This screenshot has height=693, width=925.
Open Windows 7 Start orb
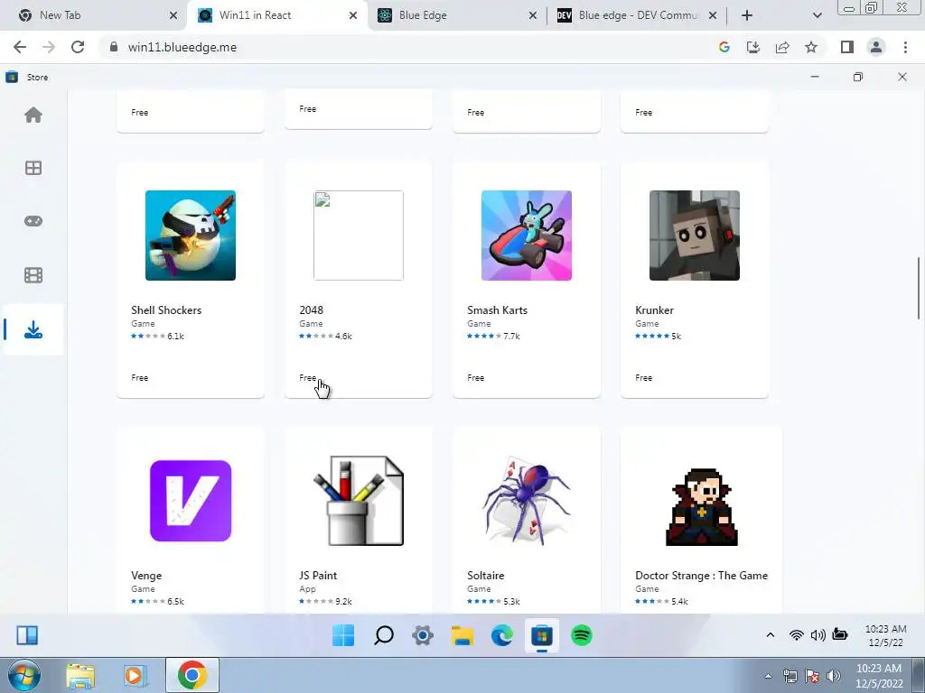click(x=23, y=675)
